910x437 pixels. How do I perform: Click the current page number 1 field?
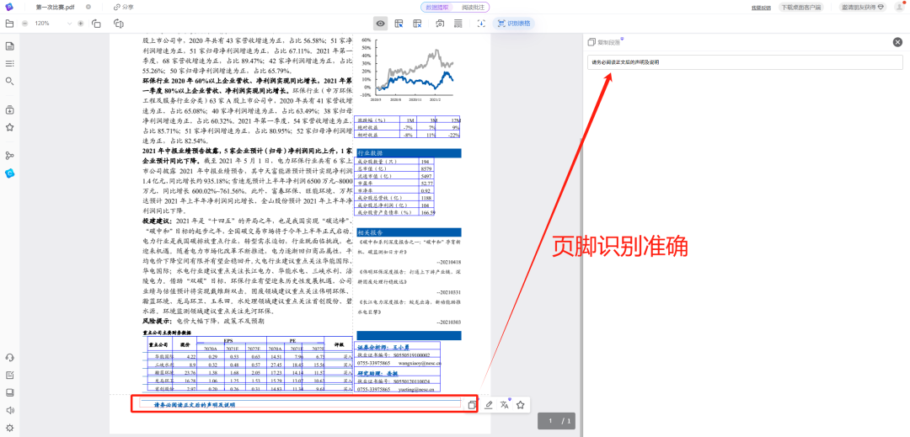coord(550,421)
